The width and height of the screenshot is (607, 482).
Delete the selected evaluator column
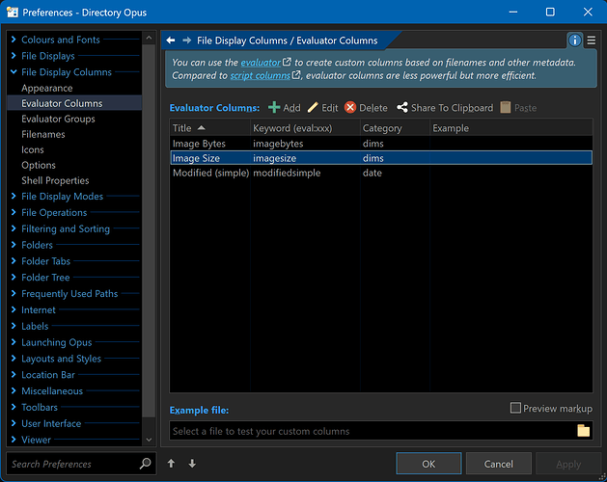pyautogui.click(x=366, y=108)
